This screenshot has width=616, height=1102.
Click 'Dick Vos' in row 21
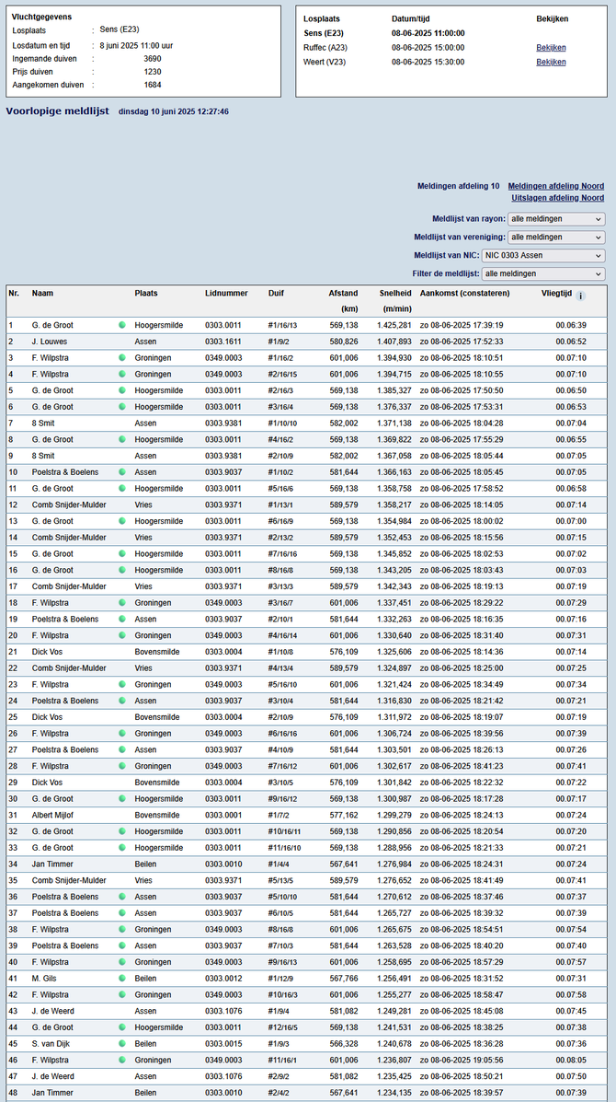click(x=47, y=652)
